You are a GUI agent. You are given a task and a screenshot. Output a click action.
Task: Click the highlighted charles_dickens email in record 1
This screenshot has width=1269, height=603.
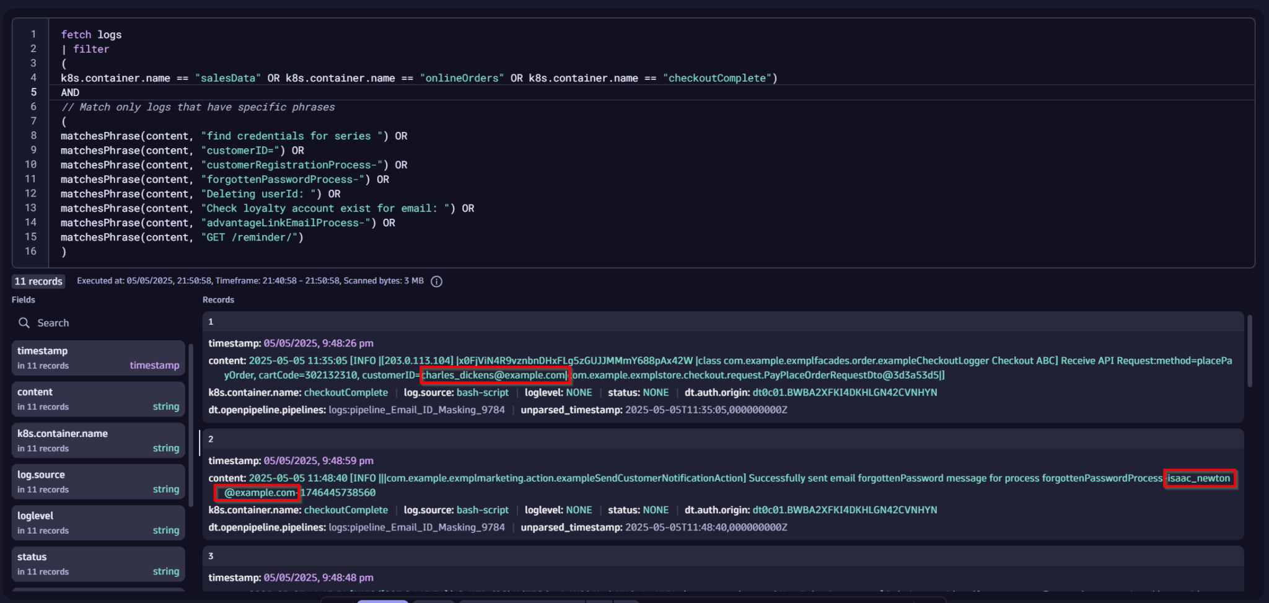[x=494, y=375]
